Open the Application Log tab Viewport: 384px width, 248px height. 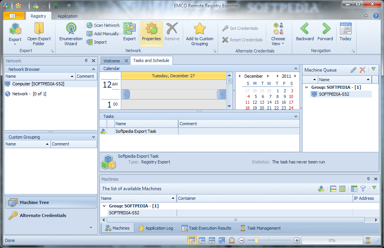point(156,228)
